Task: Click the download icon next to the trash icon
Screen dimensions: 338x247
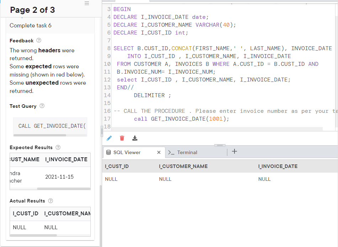Action: pos(135,138)
